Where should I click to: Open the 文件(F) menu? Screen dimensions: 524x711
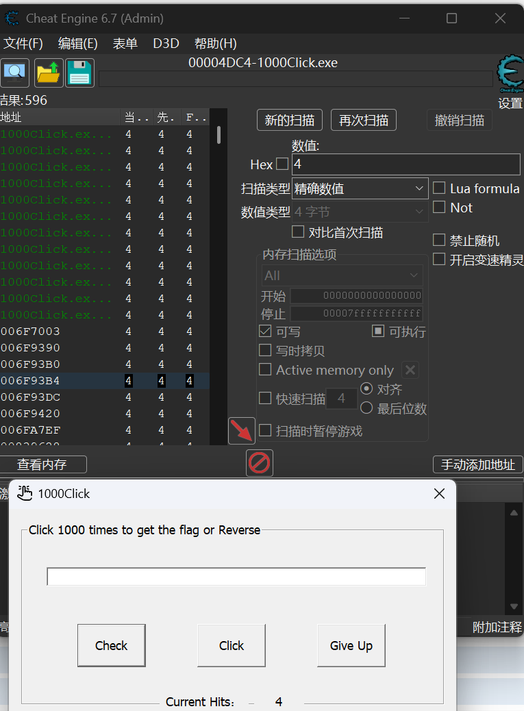click(x=23, y=44)
